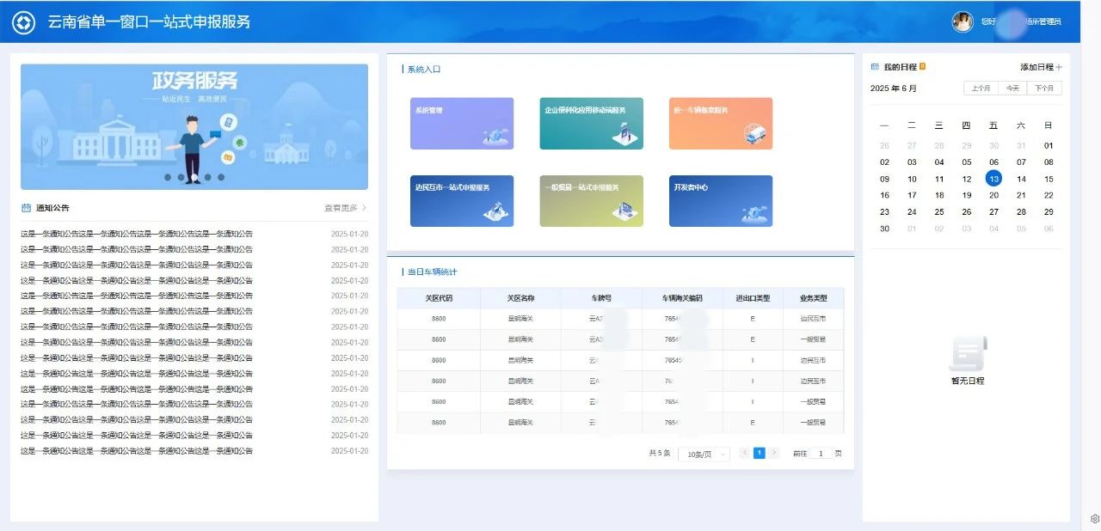This screenshot has width=1101, height=531.
Task: Open the orange vehicle filing service tile
Action: (x=721, y=124)
